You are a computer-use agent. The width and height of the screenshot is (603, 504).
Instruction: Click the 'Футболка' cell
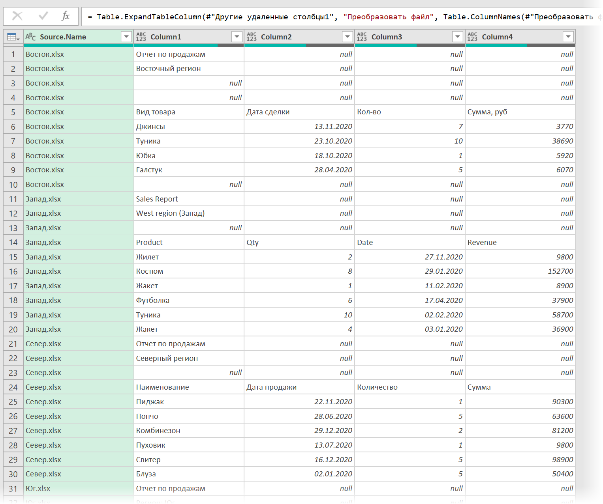pos(189,301)
